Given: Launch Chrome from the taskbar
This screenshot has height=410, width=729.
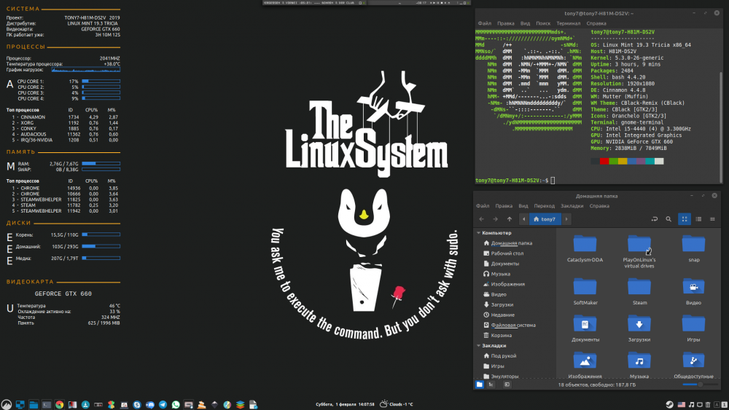Looking at the screenshot, I should pyautogui.click(x=59, y=404).
